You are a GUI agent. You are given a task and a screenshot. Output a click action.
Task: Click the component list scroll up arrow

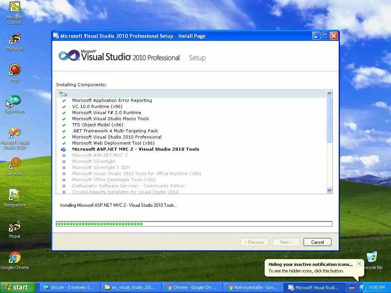[x=329, y=93]
